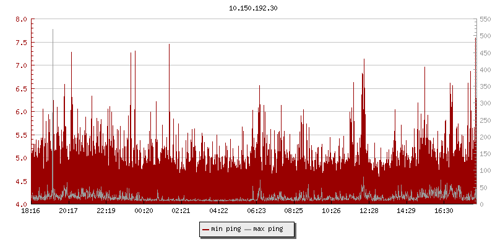495x247 pixels.
Task: Click the 18:16 time axis label
Action: click(x=31, y=211)
